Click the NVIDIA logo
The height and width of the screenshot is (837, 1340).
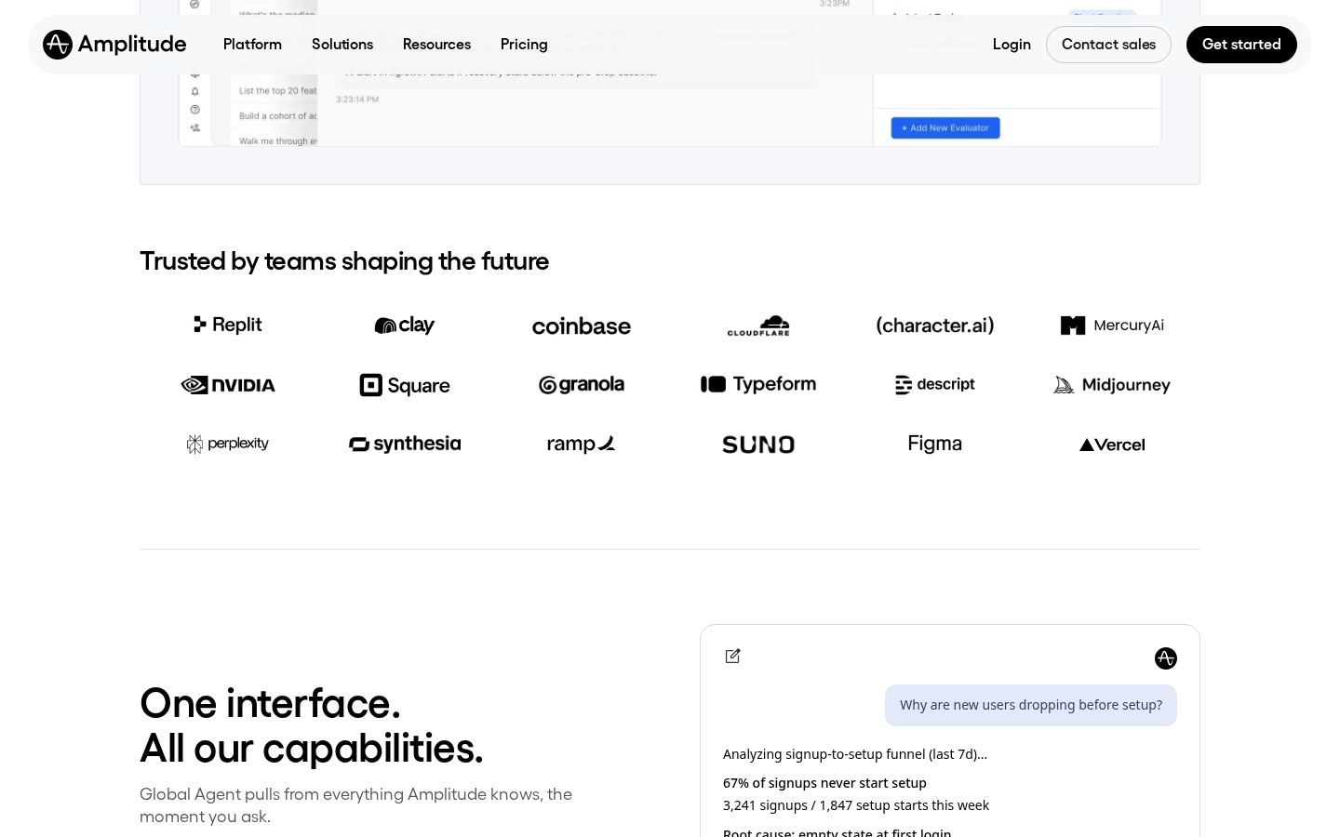(228, 385)
